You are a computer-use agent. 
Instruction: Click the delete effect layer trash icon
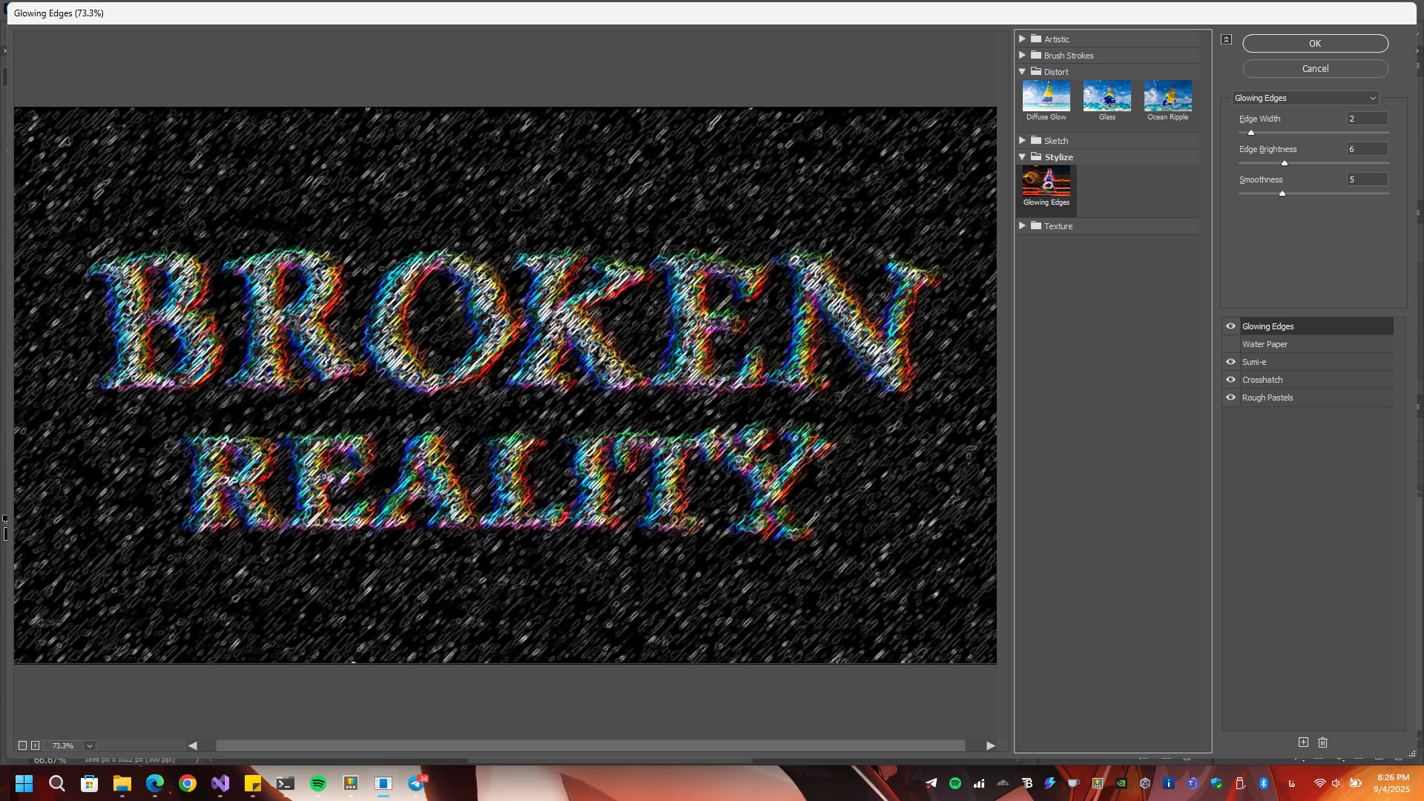pyautogui.click(x=1322, y=742)
